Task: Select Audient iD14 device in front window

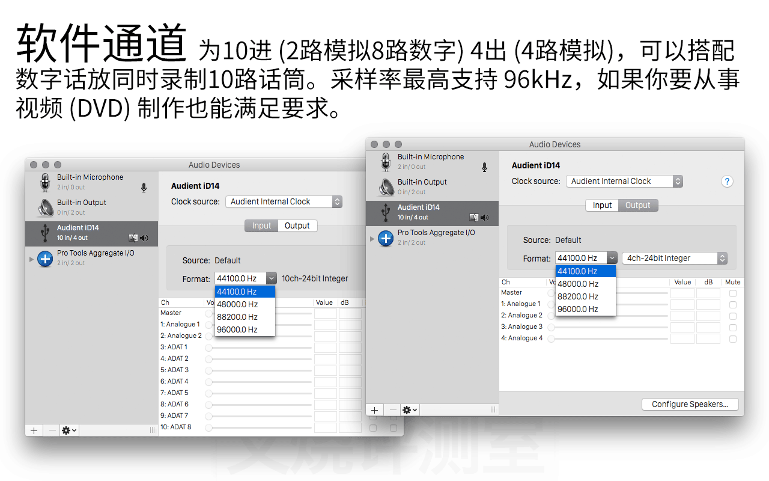Action: tap(433, 213)
